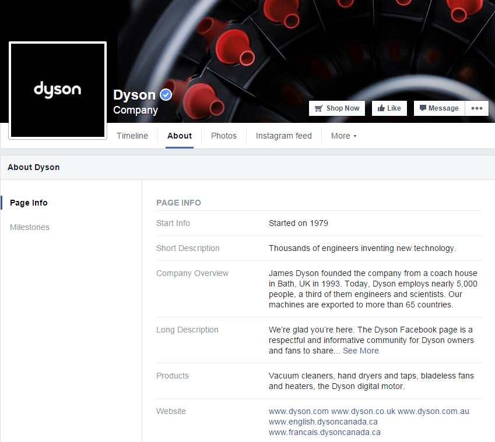
Task: Click the 'James Dyson founded the company' overview text
Action: tap(373, 289)
